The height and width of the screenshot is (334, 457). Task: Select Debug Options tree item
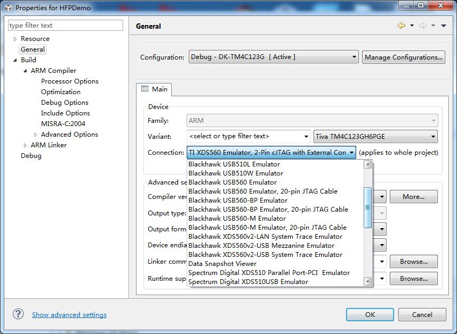(x=65, y=103)
